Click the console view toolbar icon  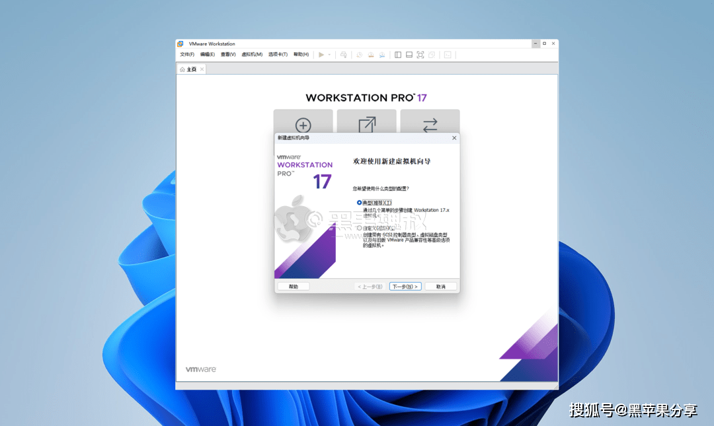(448, 55)
